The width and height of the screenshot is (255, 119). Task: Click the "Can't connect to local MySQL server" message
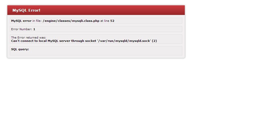(x=41, y=41)
